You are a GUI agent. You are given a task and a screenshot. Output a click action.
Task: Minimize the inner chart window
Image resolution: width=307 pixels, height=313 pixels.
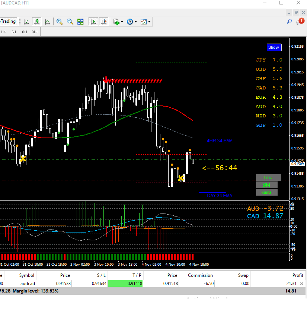(x=289, y=13)
